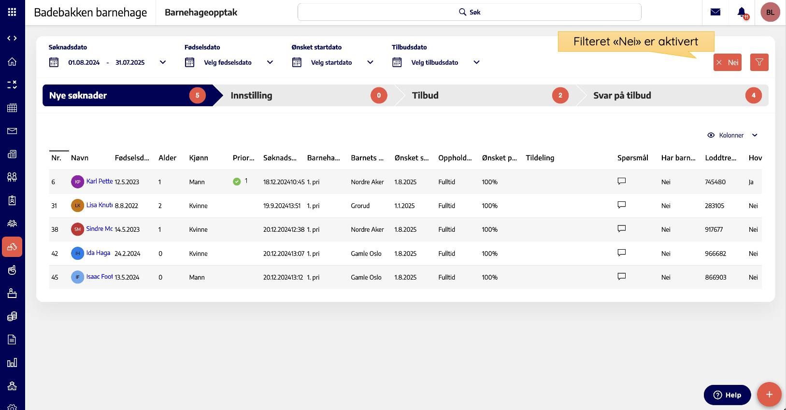The height and width of the screenshot is (410, 786).
Task: Expand the Søknadsdato date range dropdown
Action: click(163, 62)
